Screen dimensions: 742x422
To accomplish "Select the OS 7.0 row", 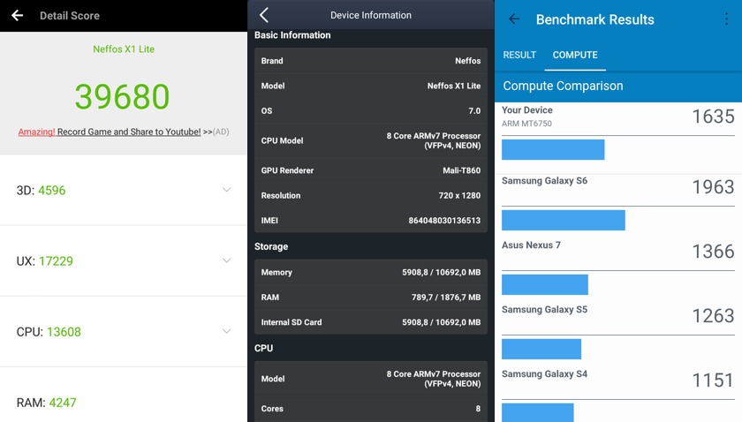I will (371, 110).
